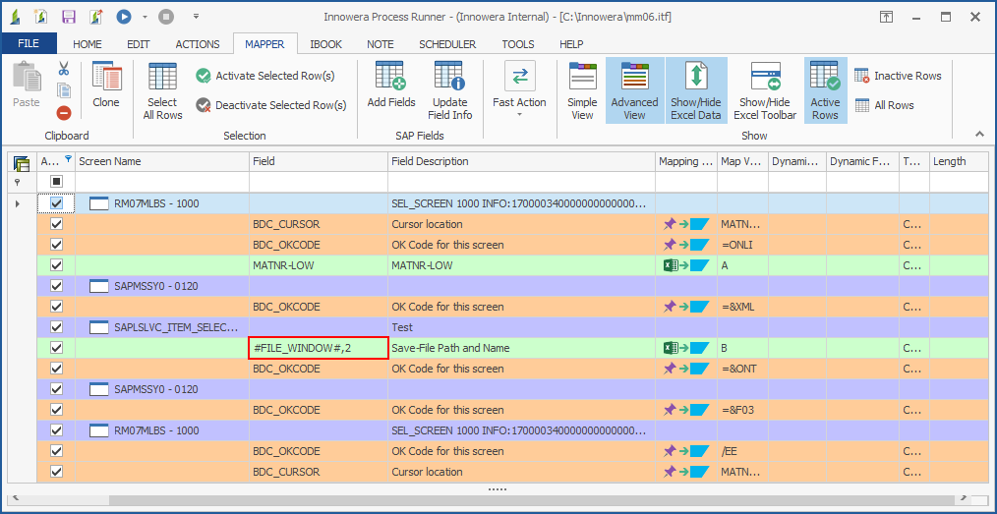Uncheck the MATNR-LOW row checkbox
The height and width of the screenshot is (514, 997).
pos(56,265)
